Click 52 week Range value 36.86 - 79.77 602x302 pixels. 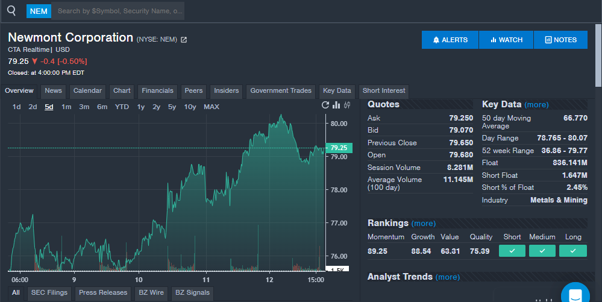tap(565, 151)
